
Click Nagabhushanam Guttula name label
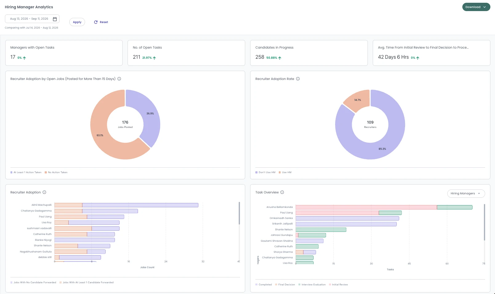[x=36, y=252]
